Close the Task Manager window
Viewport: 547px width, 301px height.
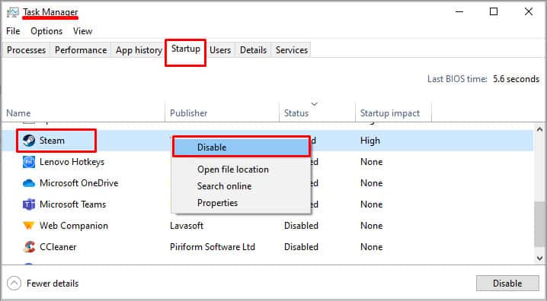point(529,12)
